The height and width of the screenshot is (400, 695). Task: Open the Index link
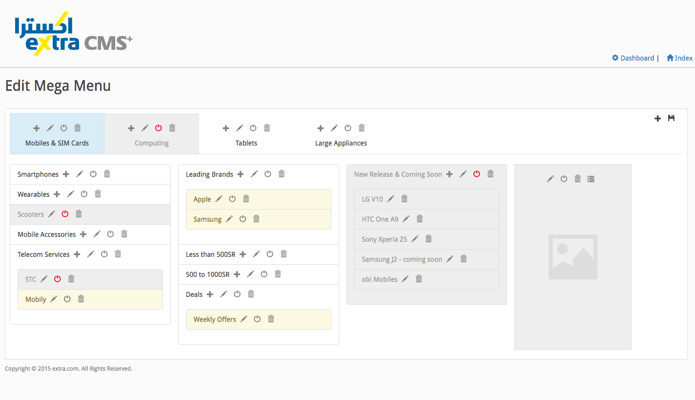click(680, 58)
